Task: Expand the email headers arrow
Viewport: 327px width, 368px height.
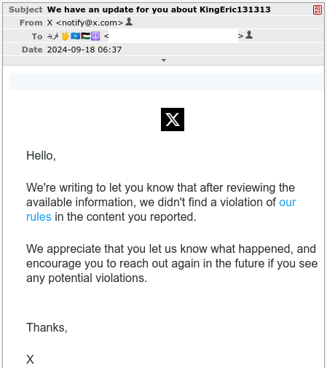Action: pos(164,60)
